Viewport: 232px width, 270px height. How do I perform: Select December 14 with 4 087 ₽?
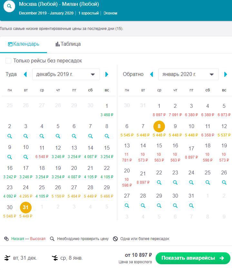click(90, 152)
